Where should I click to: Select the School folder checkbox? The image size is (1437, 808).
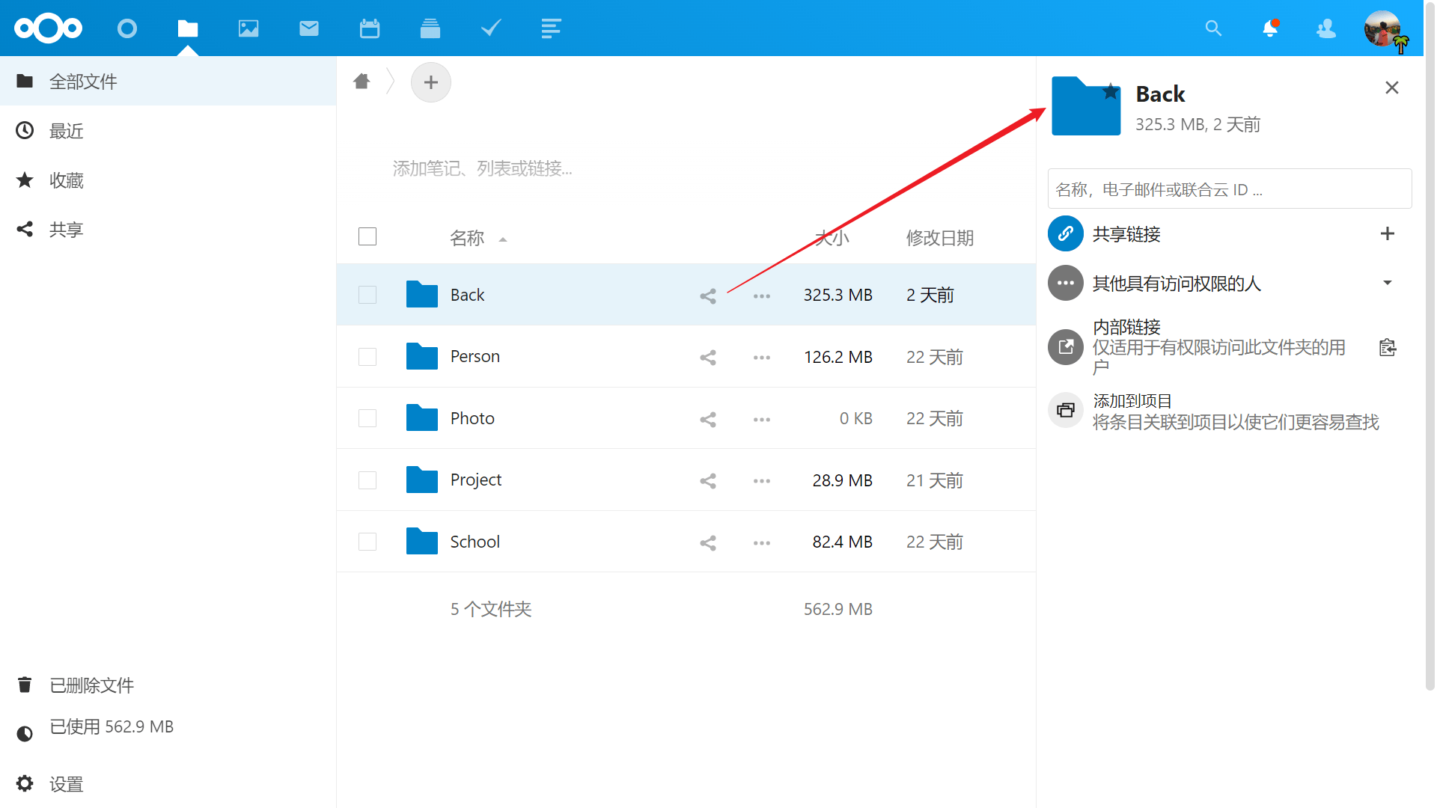(x=367, y=542)
